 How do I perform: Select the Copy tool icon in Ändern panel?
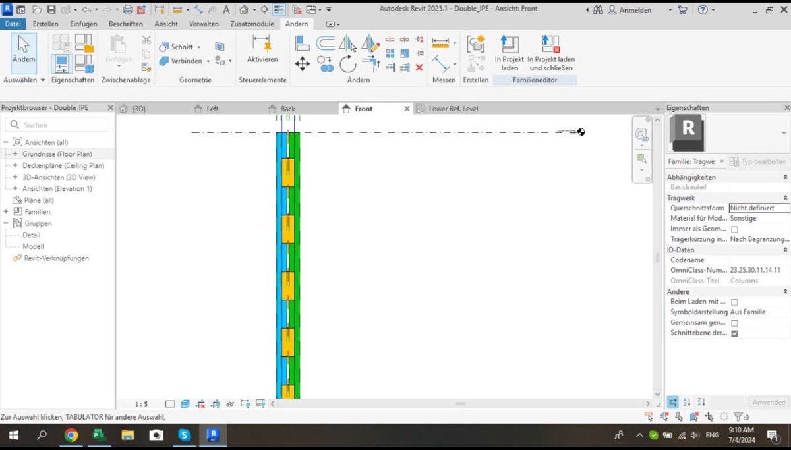[x=325, y=64]
